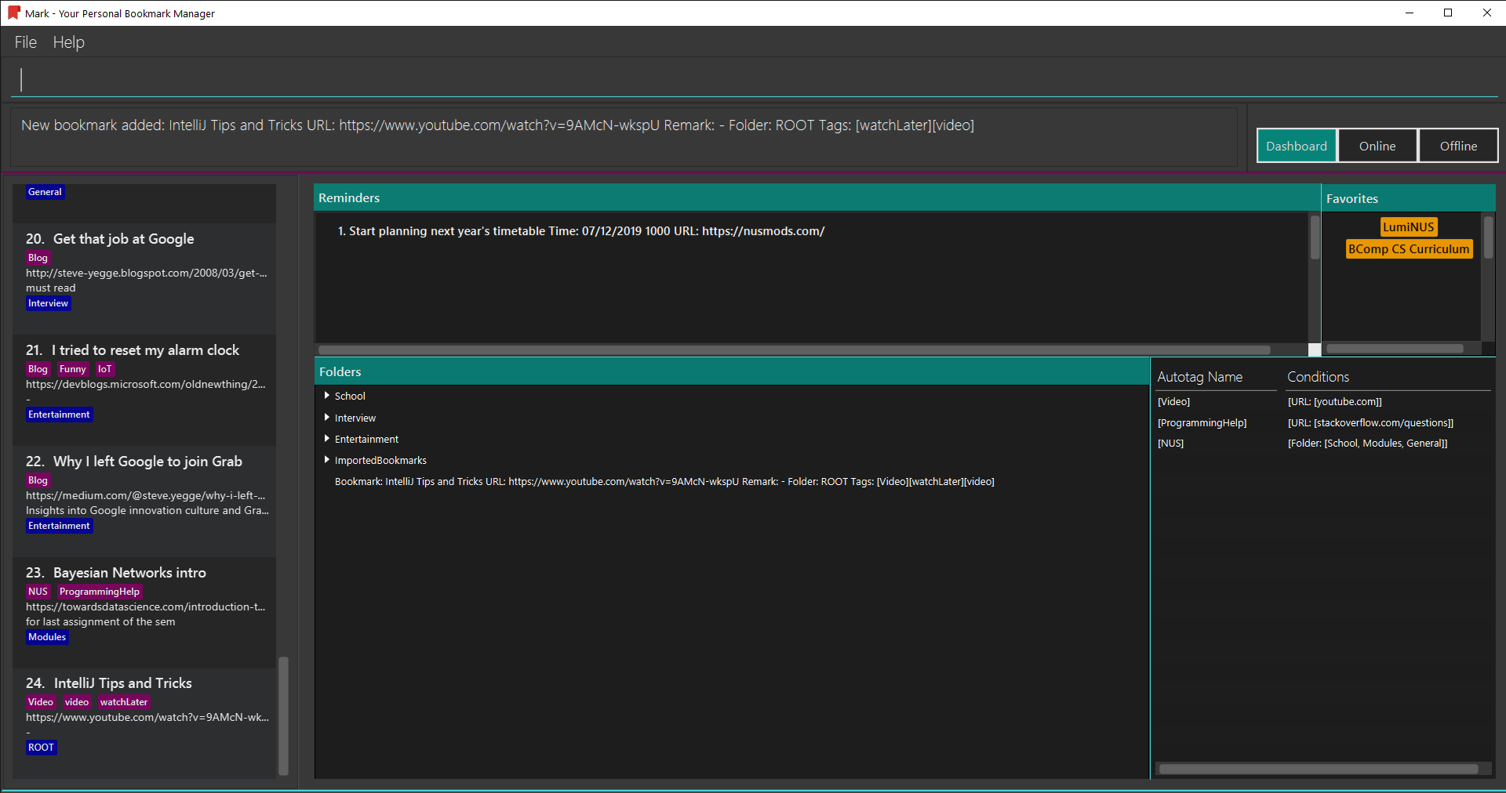Click the Interview folder label on bookmark 20

coord(49,303)
